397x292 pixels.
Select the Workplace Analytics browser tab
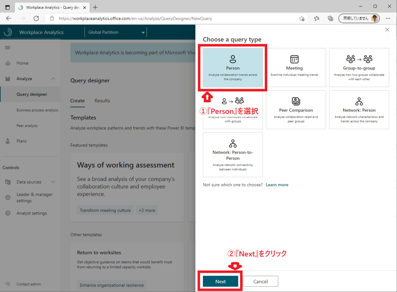click(x=53, y=7)
